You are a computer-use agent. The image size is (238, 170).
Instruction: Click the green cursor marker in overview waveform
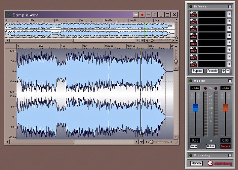click(x=145, y=29)
